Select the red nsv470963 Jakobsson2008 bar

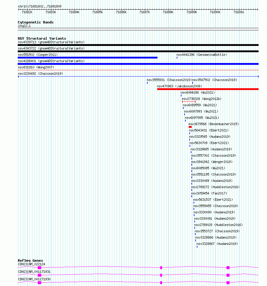tap(208, 89)
